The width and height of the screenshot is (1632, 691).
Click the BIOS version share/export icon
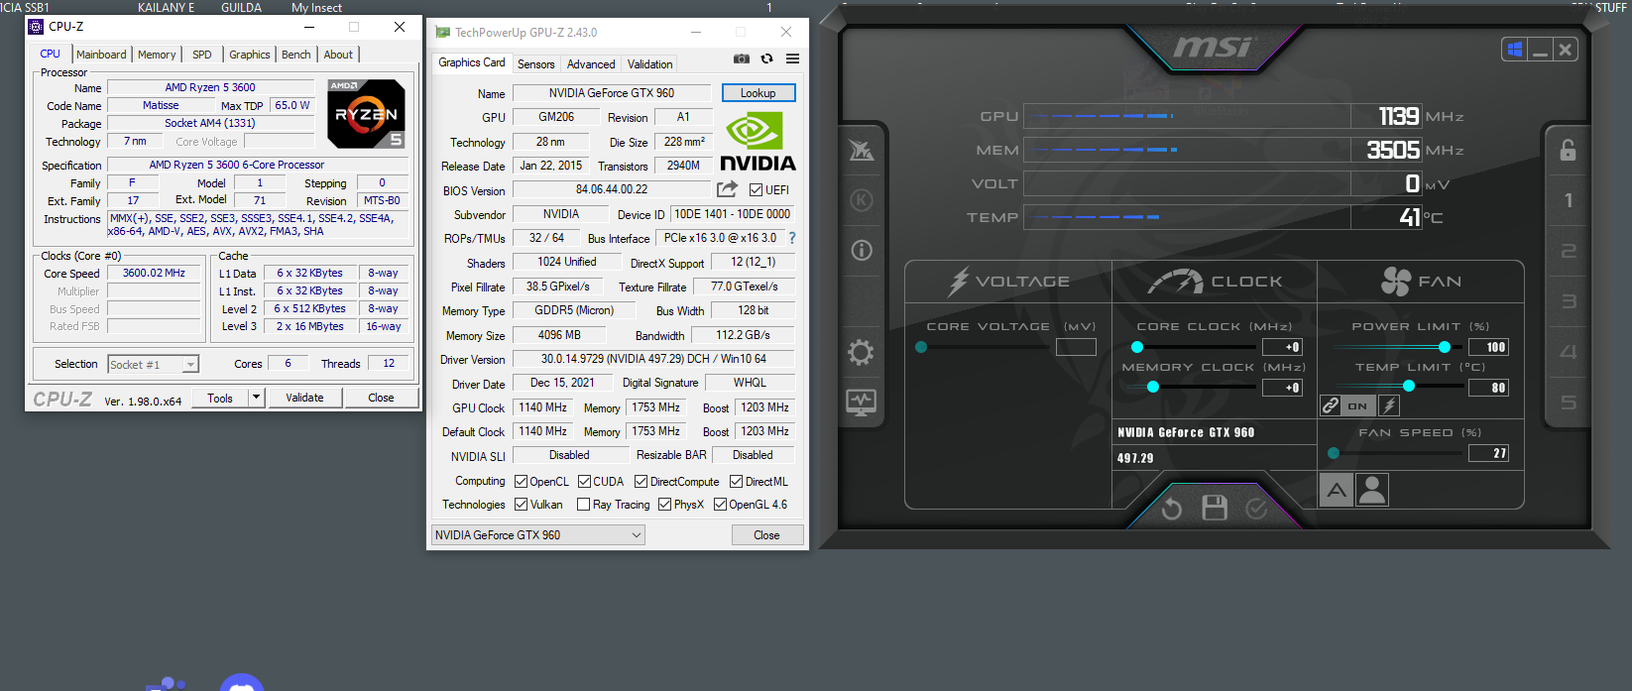click(728, 189)
